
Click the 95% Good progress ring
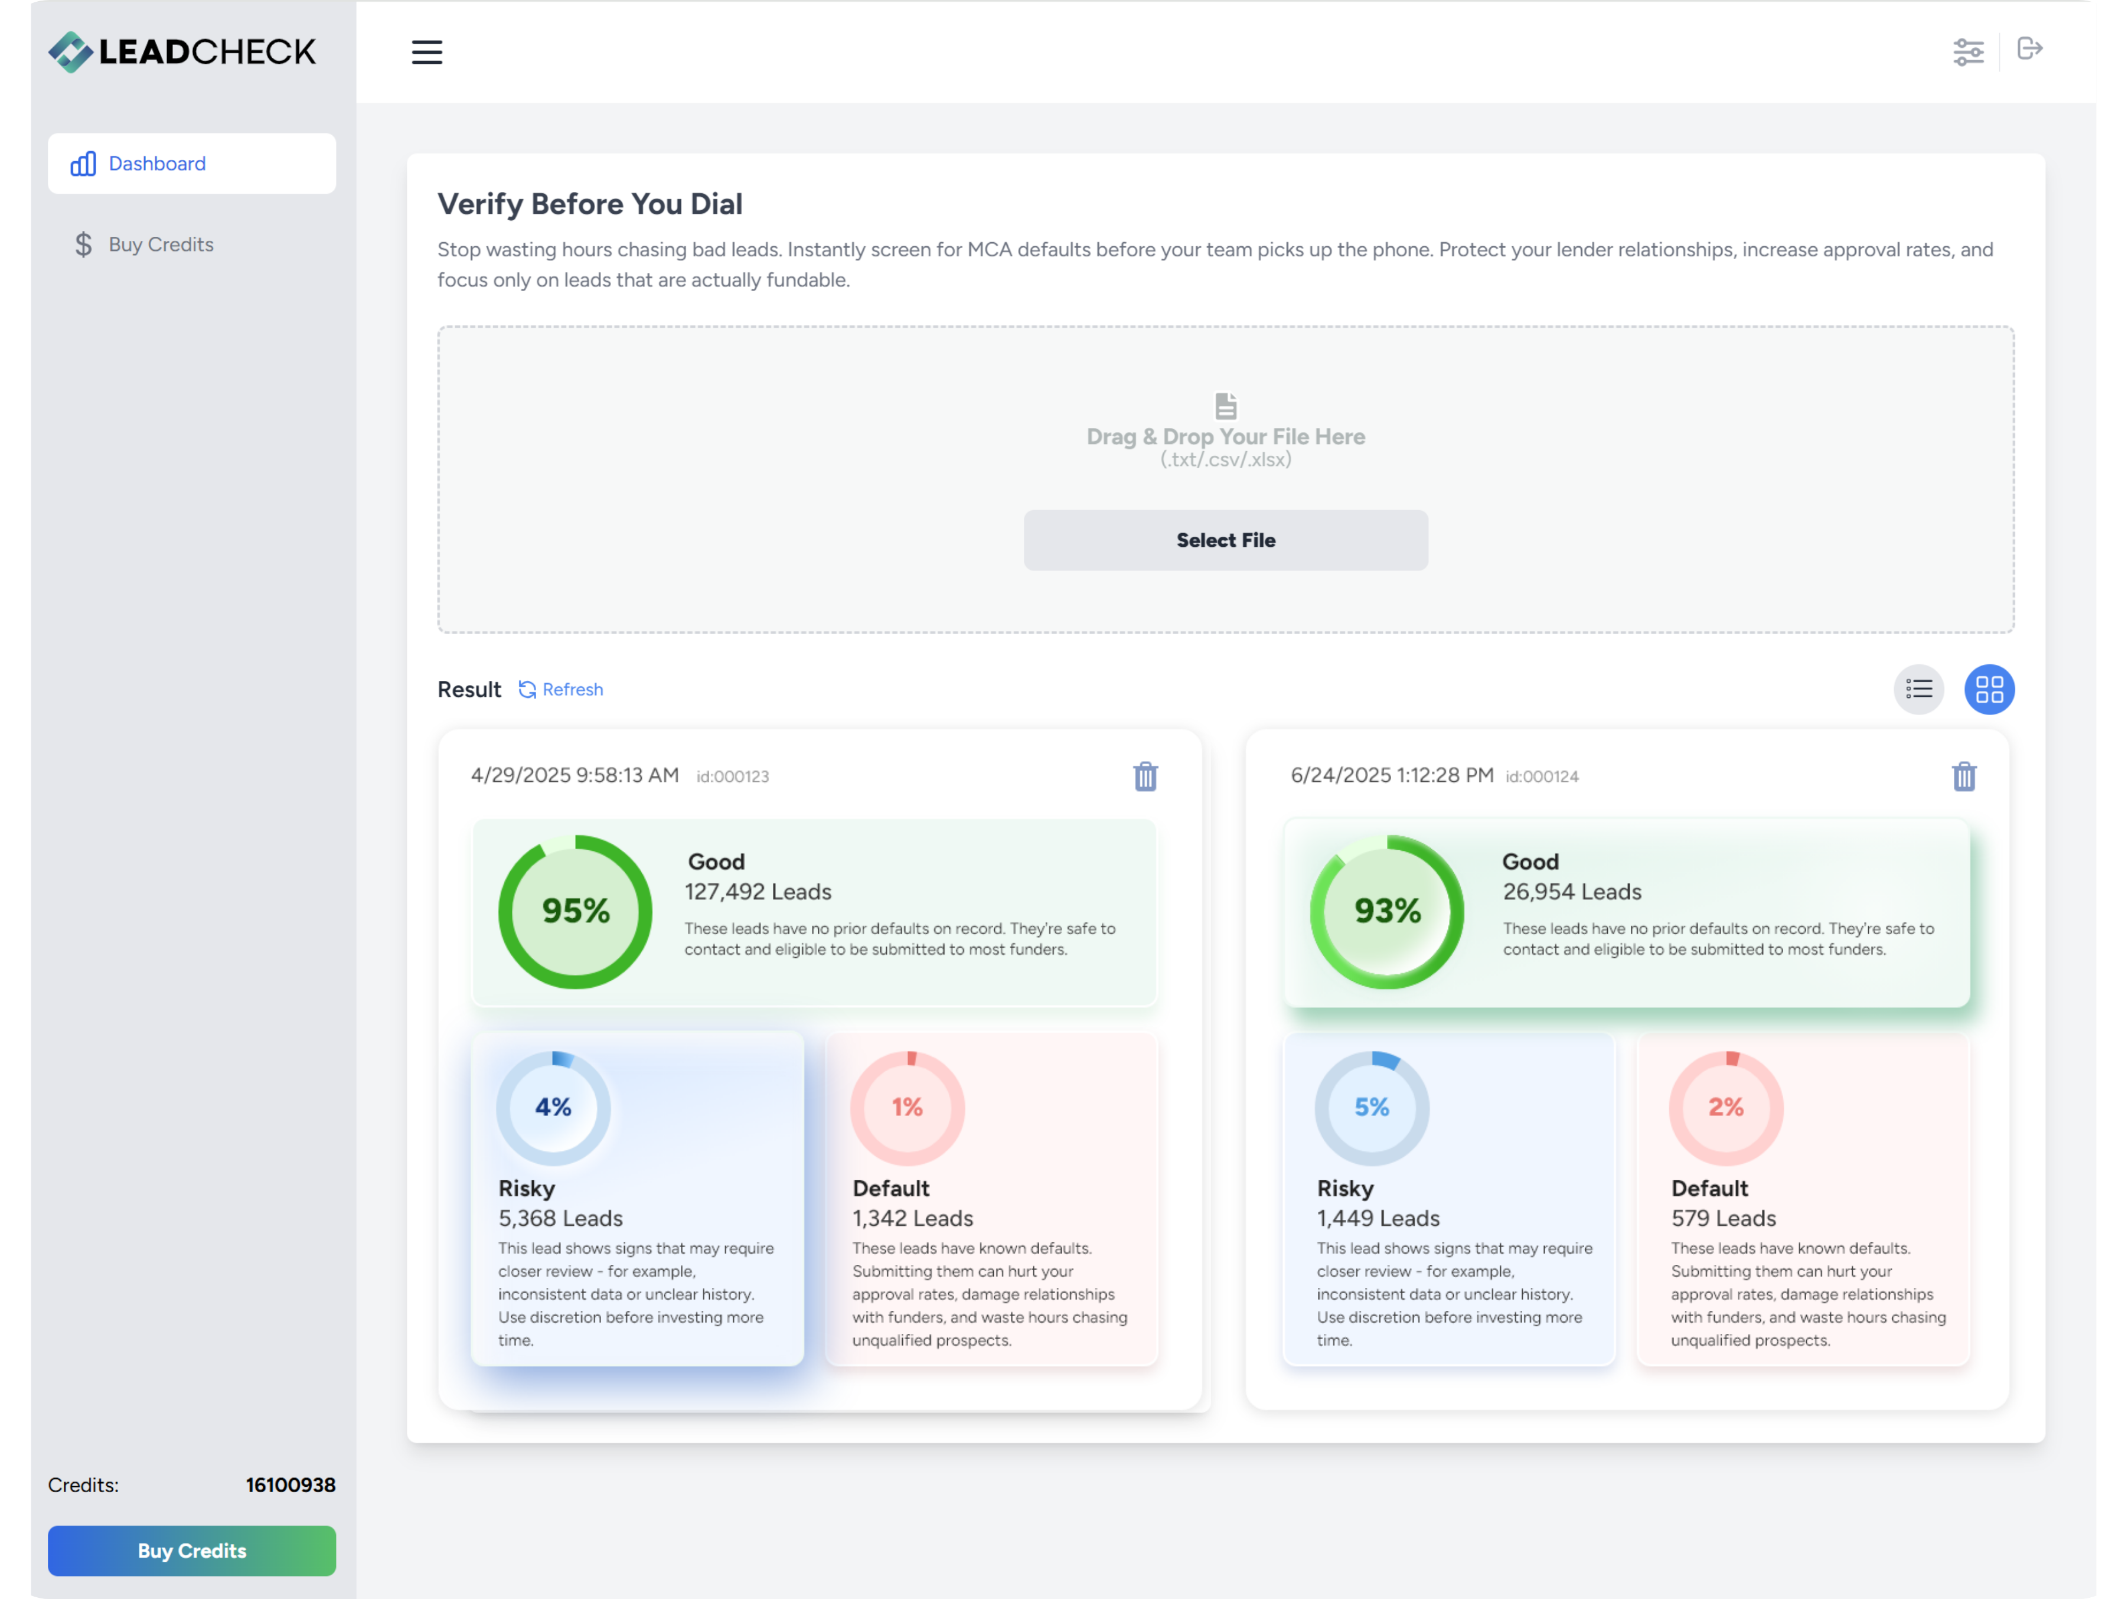tap(575, 911)
